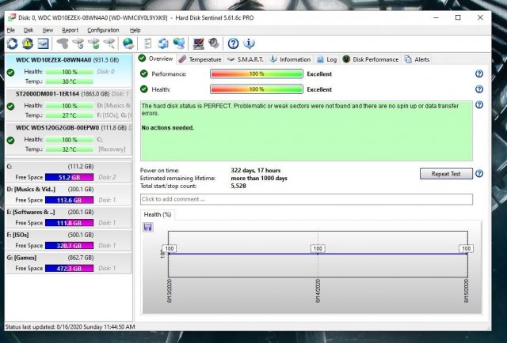
Task: Click the help icon beside the Performance bar
Action: (x=478, y=74)
